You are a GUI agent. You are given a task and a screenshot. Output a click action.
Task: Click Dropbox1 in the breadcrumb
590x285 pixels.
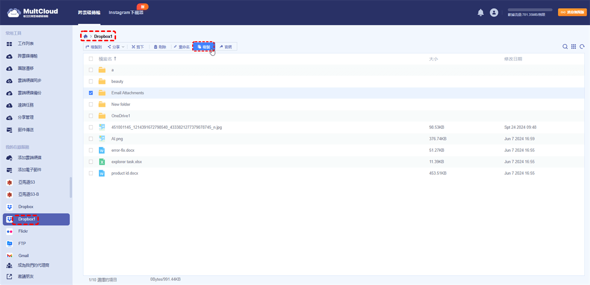[x=104, y=36]
